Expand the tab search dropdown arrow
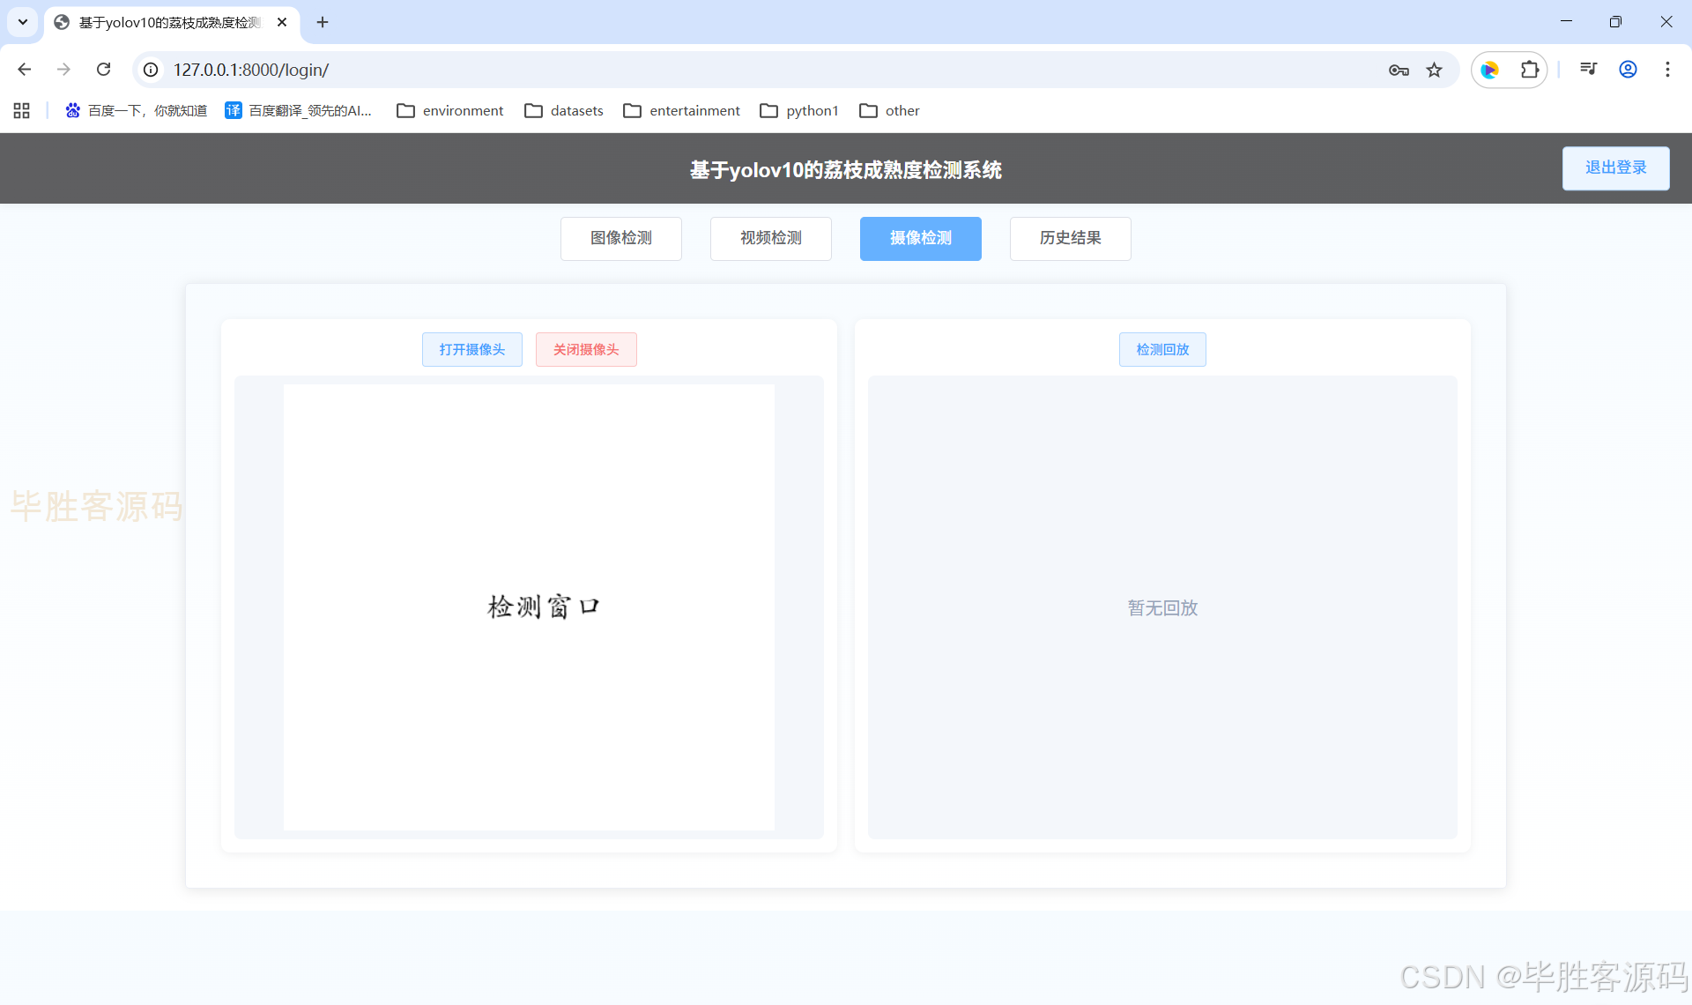This screenshot has width=1692, height=1005. [x=23, y=22]
